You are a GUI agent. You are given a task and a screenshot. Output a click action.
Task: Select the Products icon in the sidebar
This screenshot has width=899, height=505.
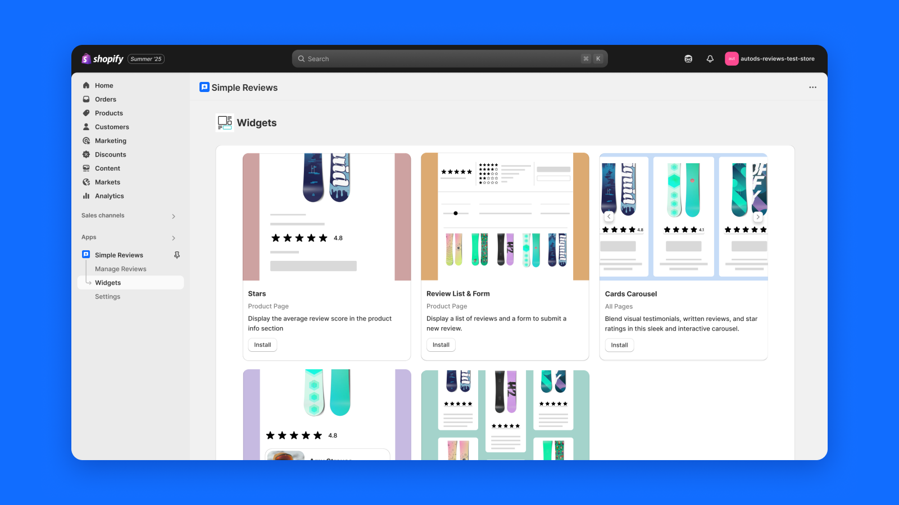[x=86, y=113]
